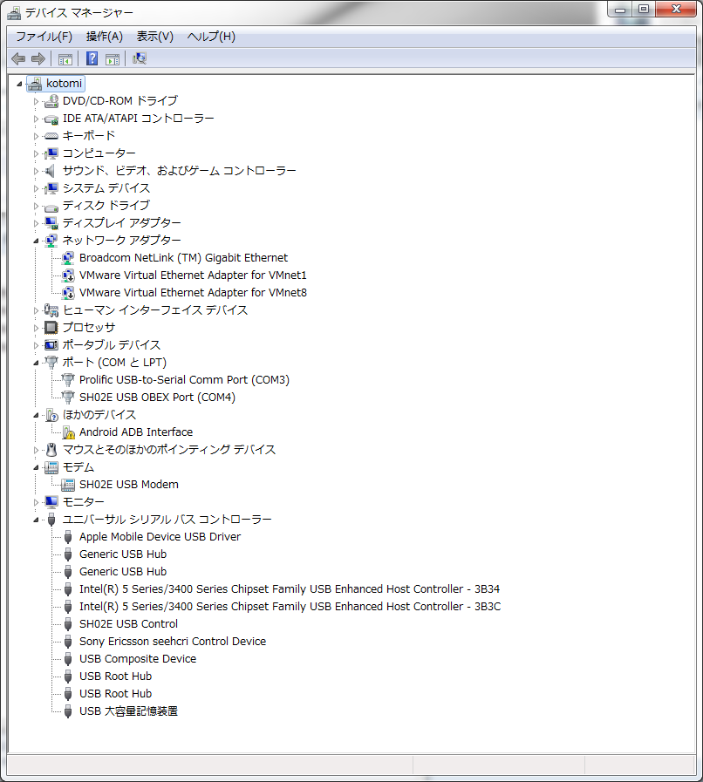The height and width of the screenshot is (782, 703).
Task: Open the 操作(A) menu
Action: pos(104,37)
